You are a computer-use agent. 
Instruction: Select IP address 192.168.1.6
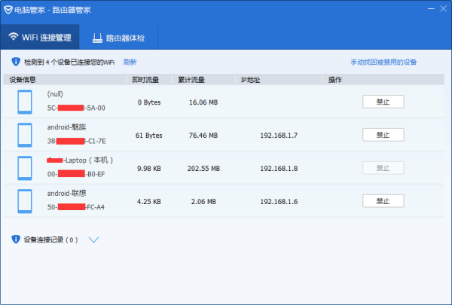click(279, 202)
